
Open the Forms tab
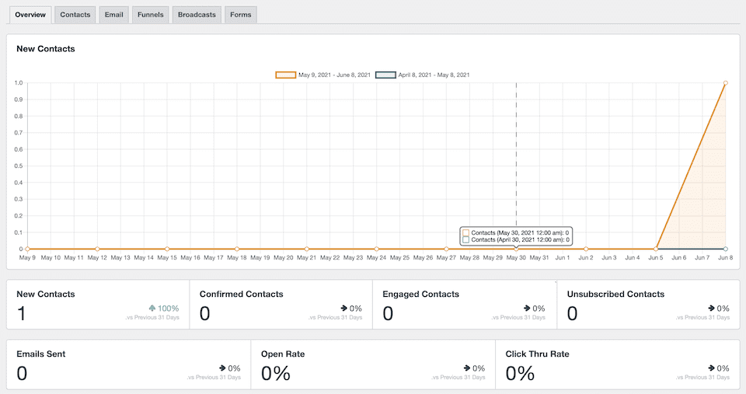click(x=240, y=15)
